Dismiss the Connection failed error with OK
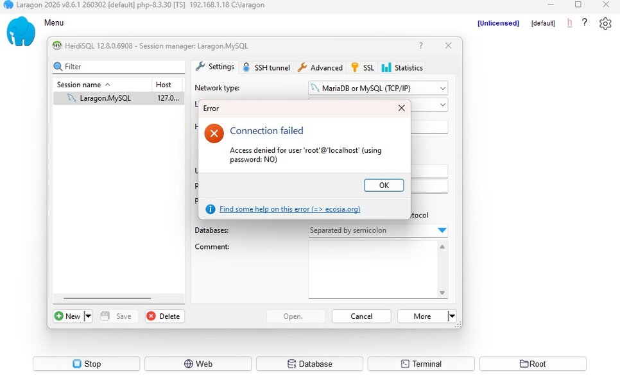Screen dimensions: 620x385 (383, 185)
